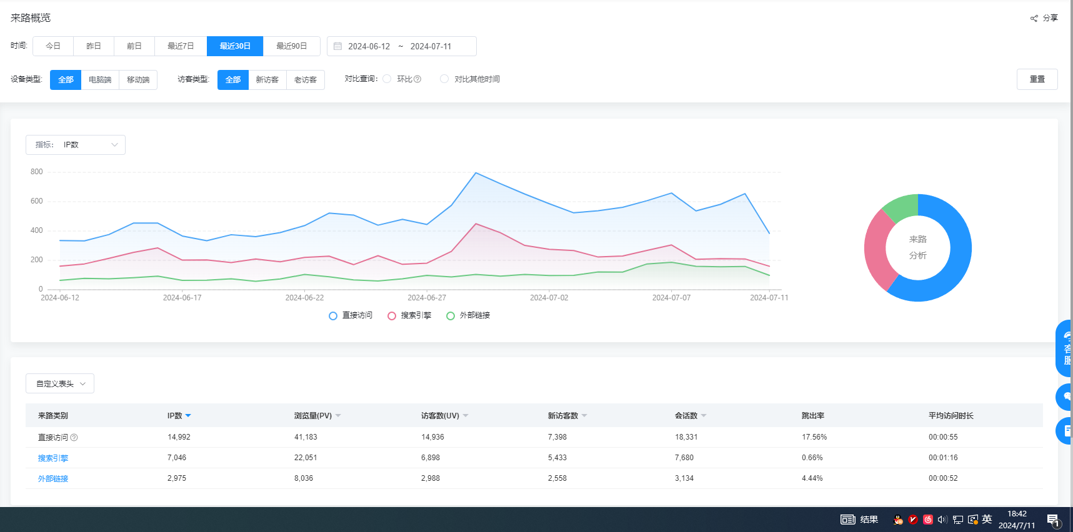Click the 新访客数 value 5,433
This screenshot has width=1073, height=532.
pyautogui.click(x=557, y=458)
